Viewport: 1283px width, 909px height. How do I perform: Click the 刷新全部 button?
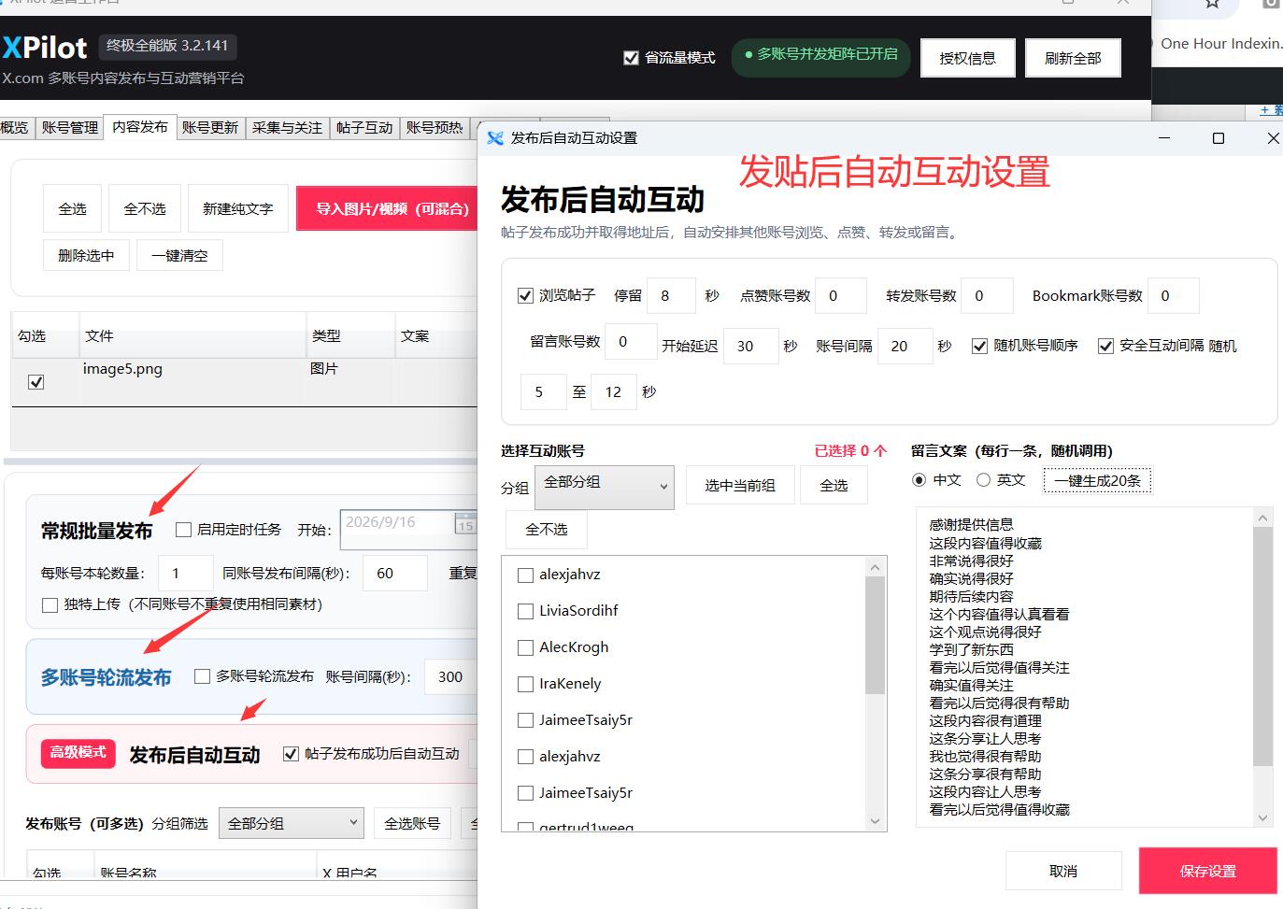click(x=1073, y=58)
